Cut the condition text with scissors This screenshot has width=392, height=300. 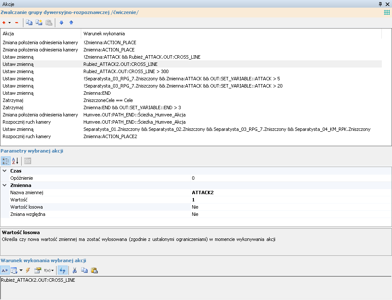click(74, 270)
